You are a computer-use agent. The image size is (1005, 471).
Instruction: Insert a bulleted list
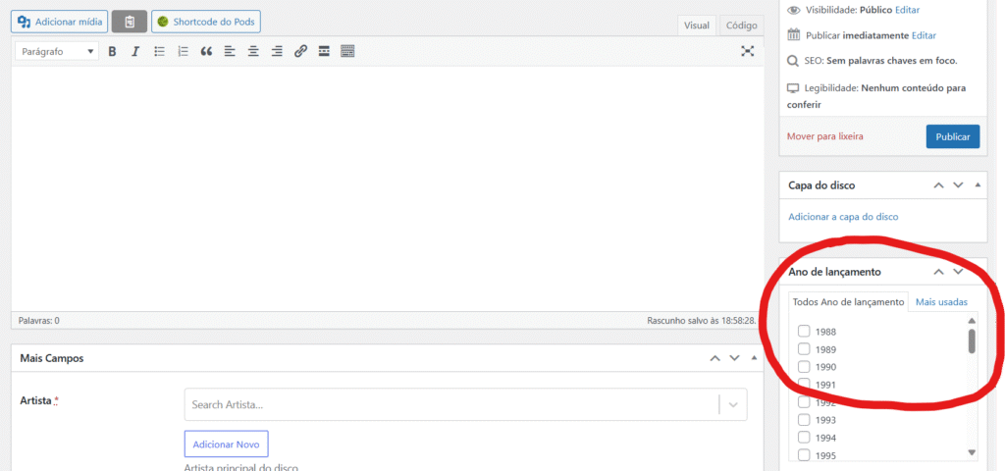159,51
